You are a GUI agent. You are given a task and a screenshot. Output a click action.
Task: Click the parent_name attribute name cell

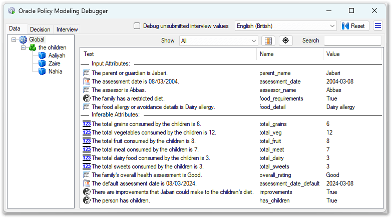click(275, 73)
